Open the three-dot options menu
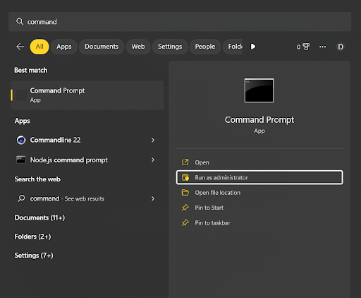 pos(322,47)
